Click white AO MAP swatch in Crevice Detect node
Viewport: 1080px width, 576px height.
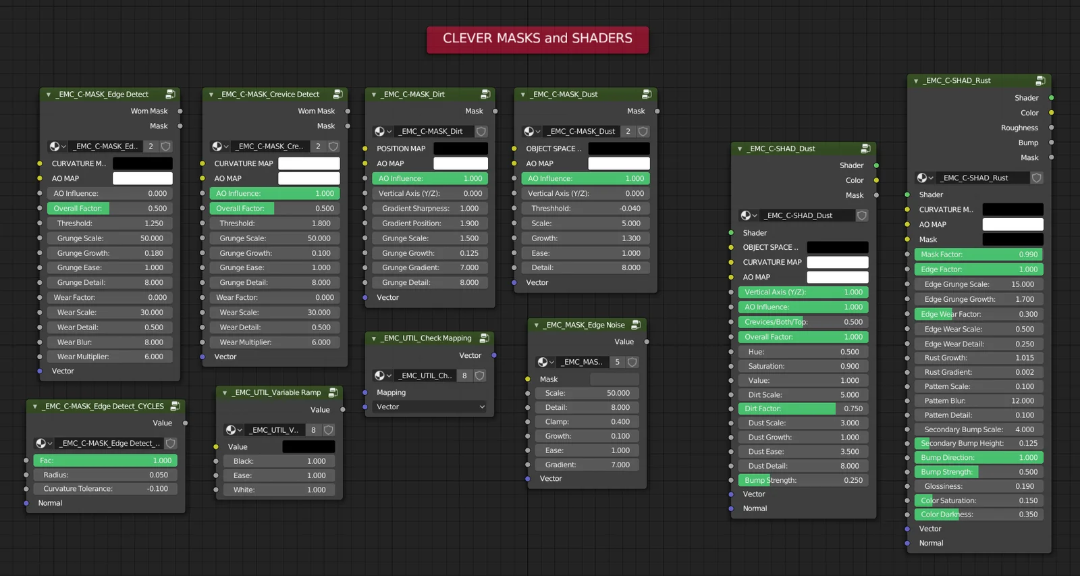click(x=309, y=178)
